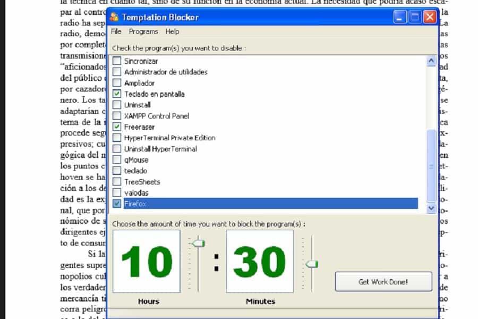The image size is (478, 319).
Task: Check the valodas checkbox
Action: click(117, 192)
